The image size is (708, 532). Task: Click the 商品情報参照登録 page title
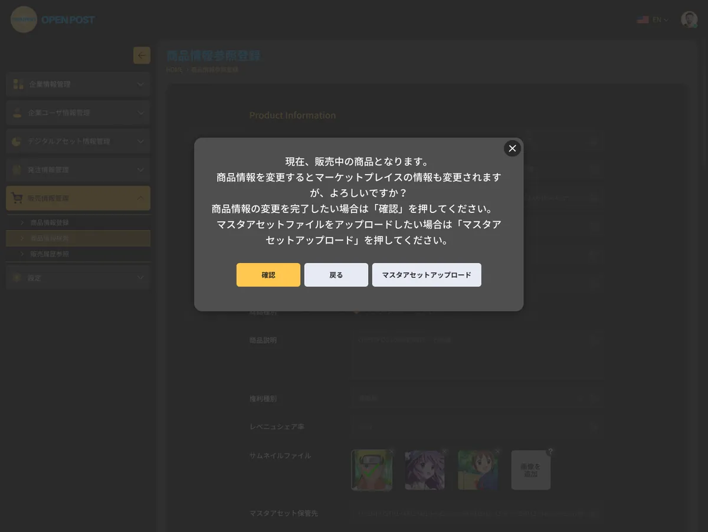[x=213, y=56]
